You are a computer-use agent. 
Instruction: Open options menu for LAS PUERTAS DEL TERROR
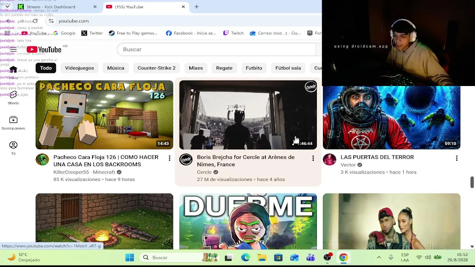[457, 158]
